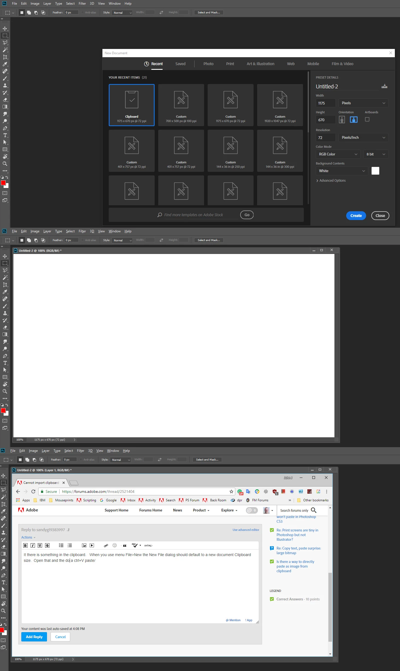Image resolution: width=400 pixels, height=671 pixels.
Task: Click the Strikethrough icon in the forum reply editor
Action: 47,545
